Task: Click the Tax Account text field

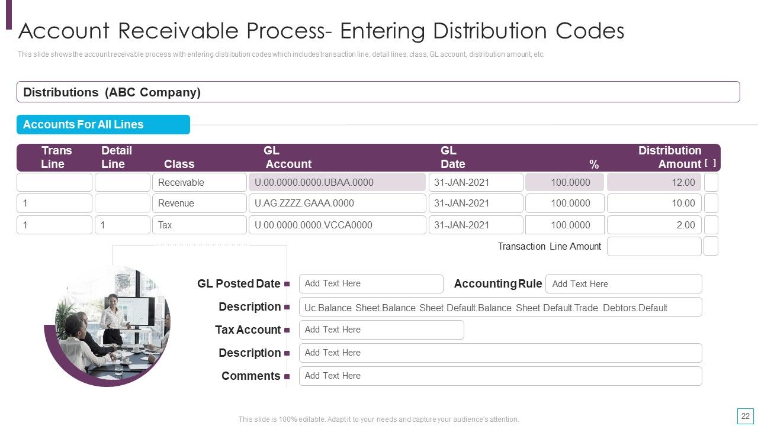Action: [x=381, y=330]
